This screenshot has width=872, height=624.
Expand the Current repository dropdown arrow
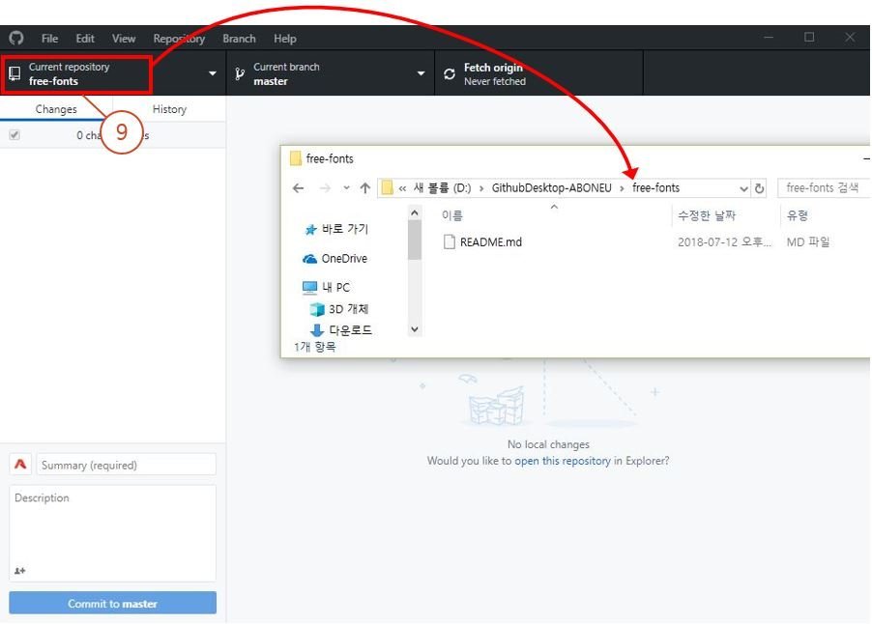[x=213, y=73]
